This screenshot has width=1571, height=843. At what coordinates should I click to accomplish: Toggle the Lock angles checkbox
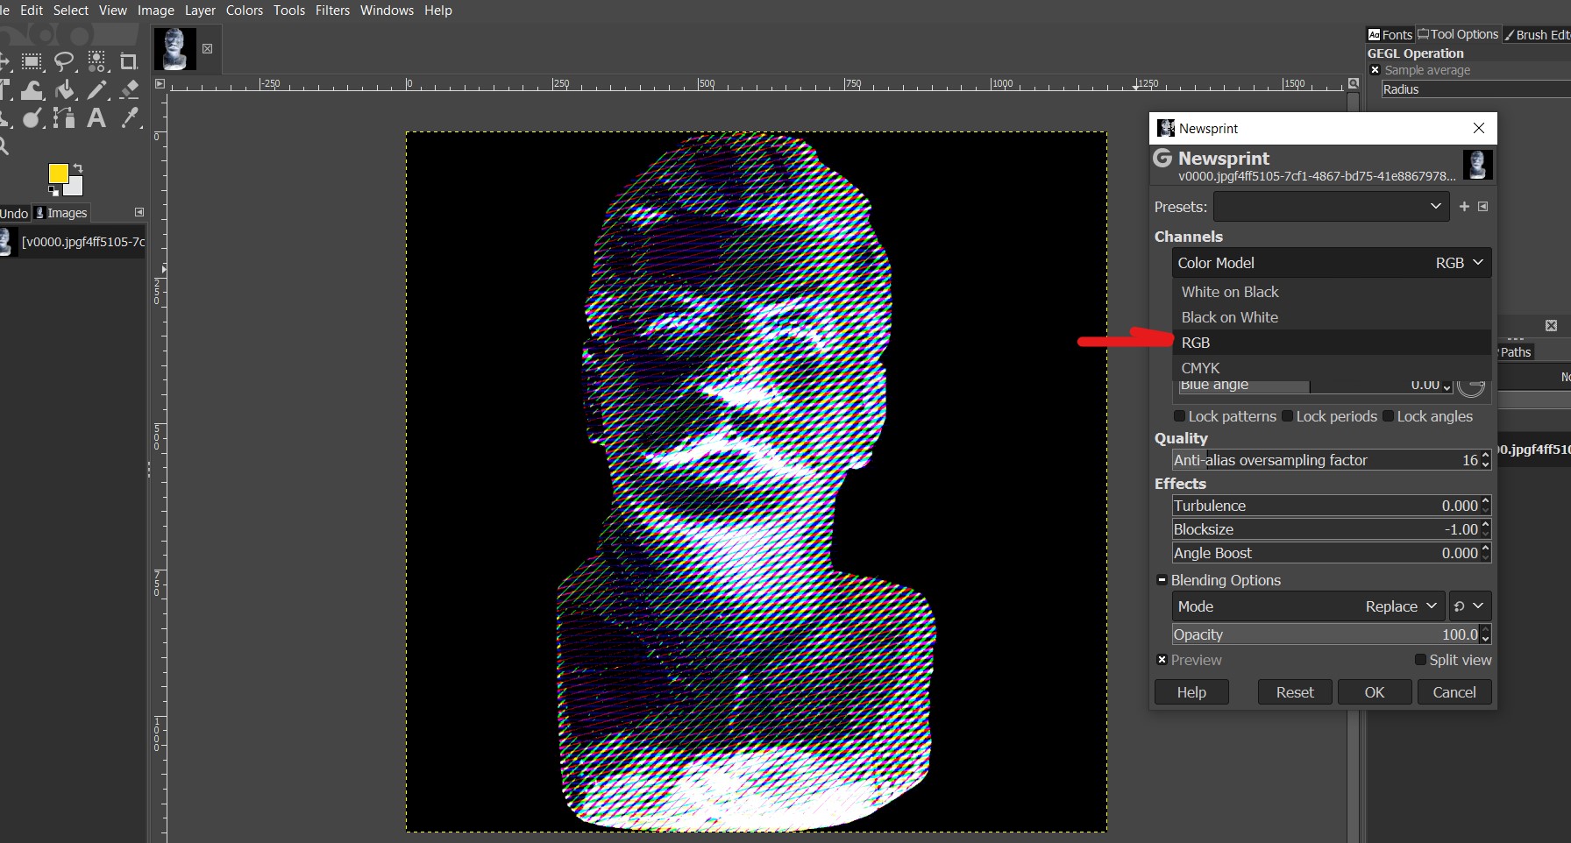coord(1389,416)
